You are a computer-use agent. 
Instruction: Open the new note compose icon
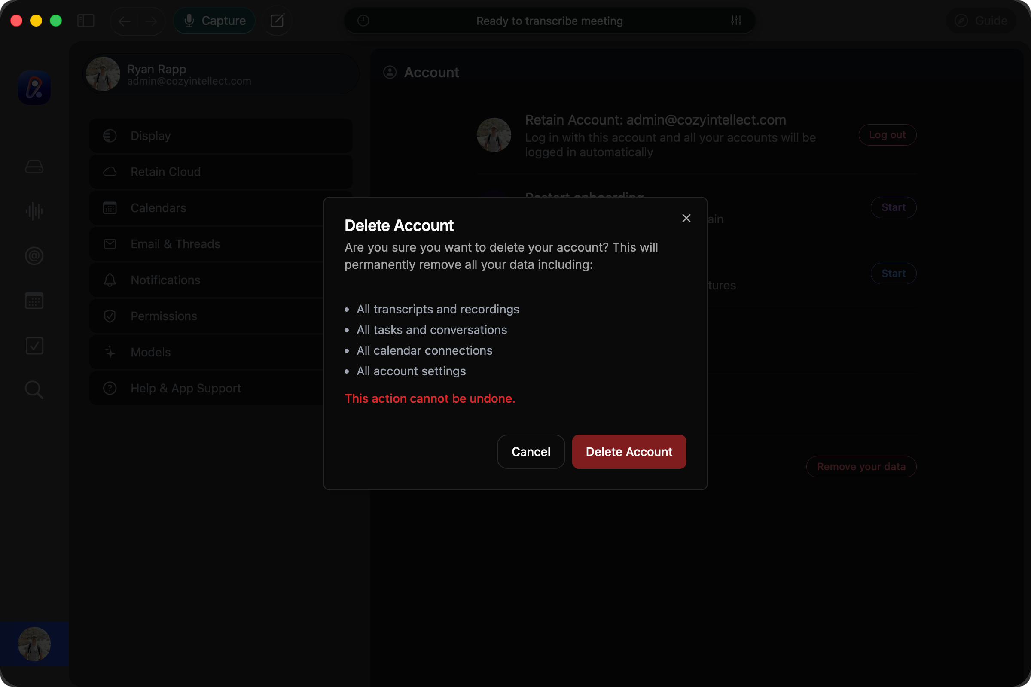pyautogui.click(x=277, y=21)
